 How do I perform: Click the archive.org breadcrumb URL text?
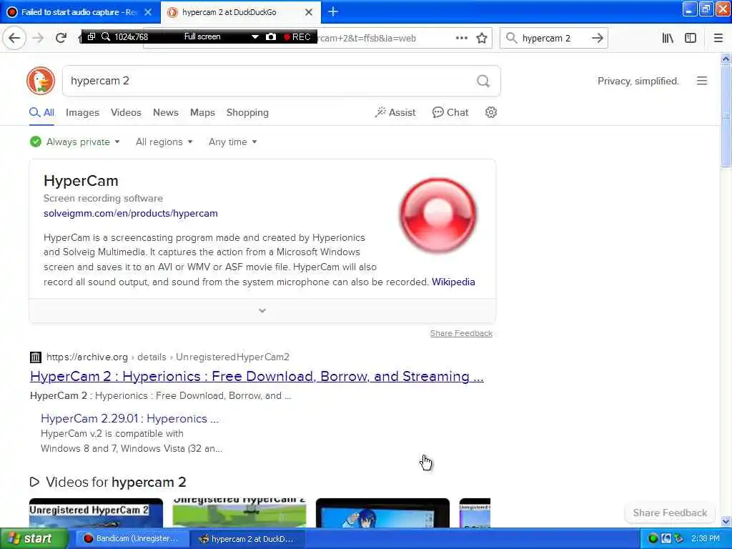(167, 357)
